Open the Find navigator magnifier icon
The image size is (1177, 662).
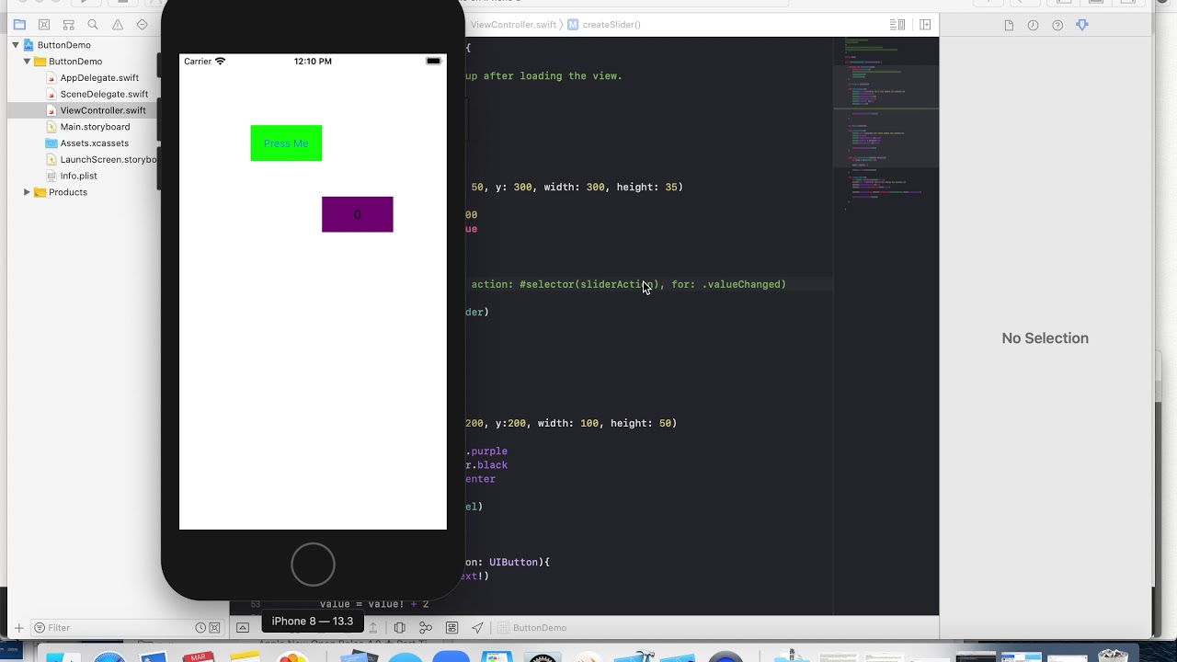point(93,25)
